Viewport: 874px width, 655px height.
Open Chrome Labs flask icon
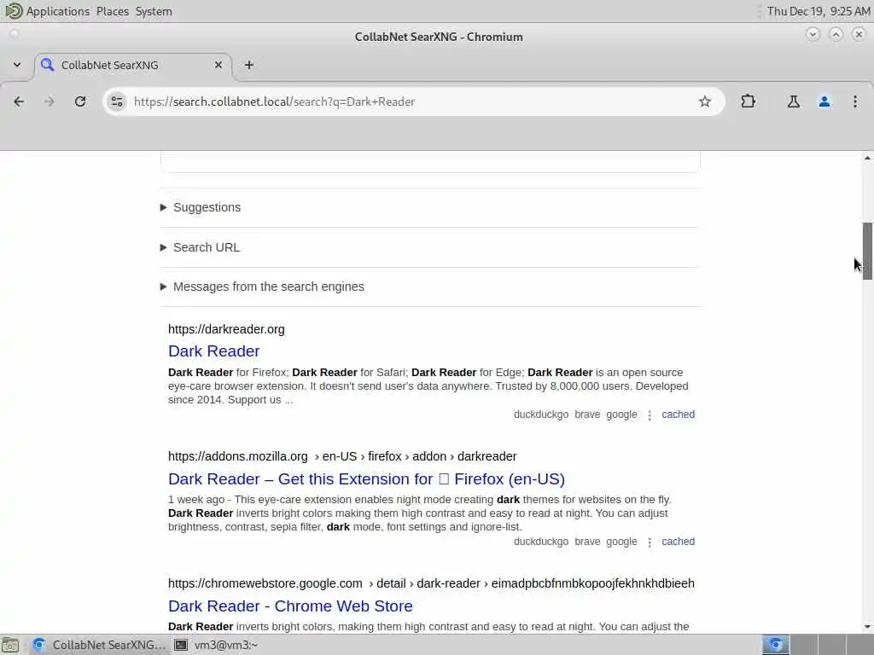[x=793, y=101]
